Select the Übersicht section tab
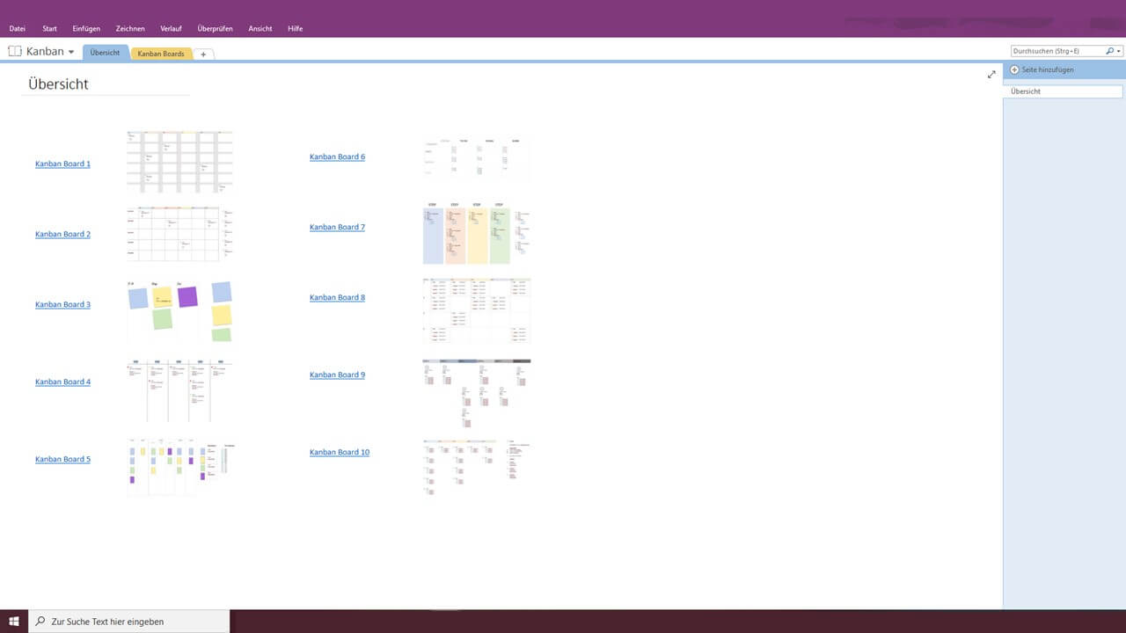The height and width of the screenshot is (633, 1126). (106, 52)
